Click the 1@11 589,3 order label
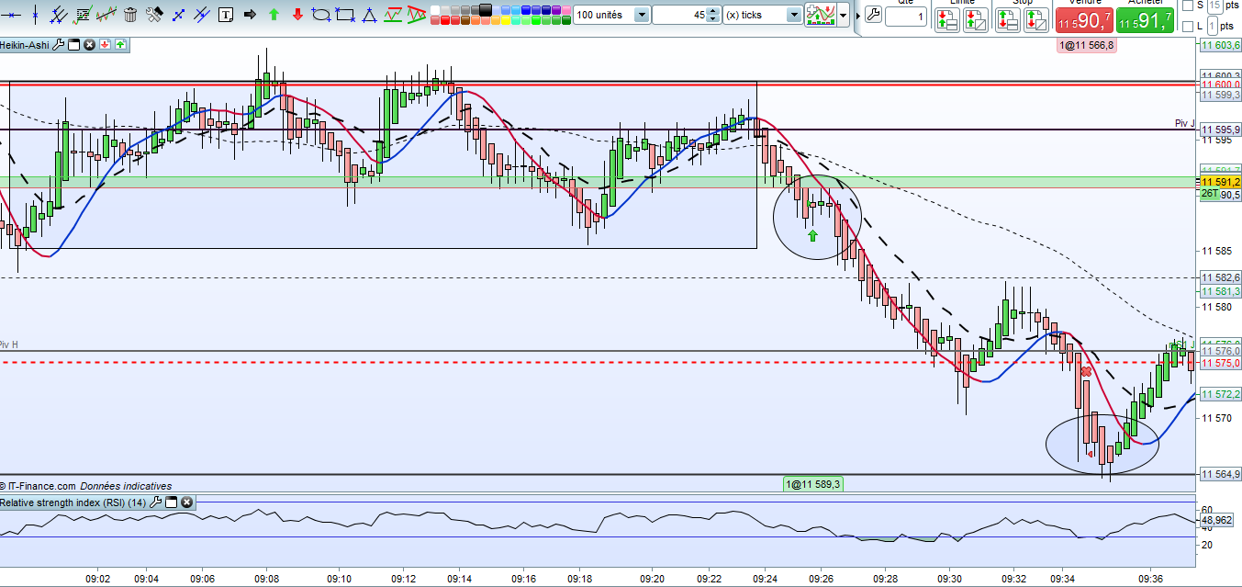This screenshot has width=1242, height=587. [x=812, y=483]
